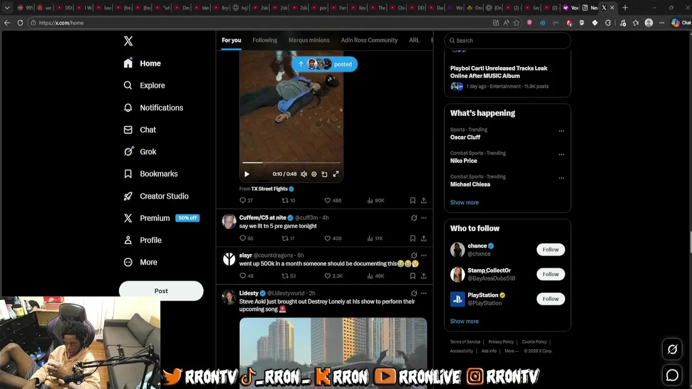
Task: Open more options for Niko Price trend
Action: (x=561, y=155)
